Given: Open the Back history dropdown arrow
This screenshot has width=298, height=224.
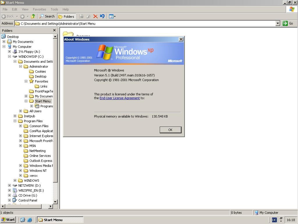Looking at the screenshot, I should [x=17, y=16].
